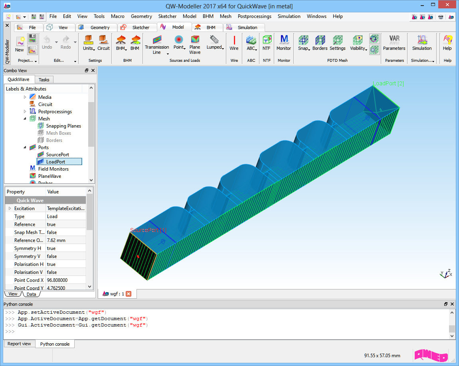The image size is (459, 366).
Task: Open the Project group dropdown arrow
Action: (36, 61)
